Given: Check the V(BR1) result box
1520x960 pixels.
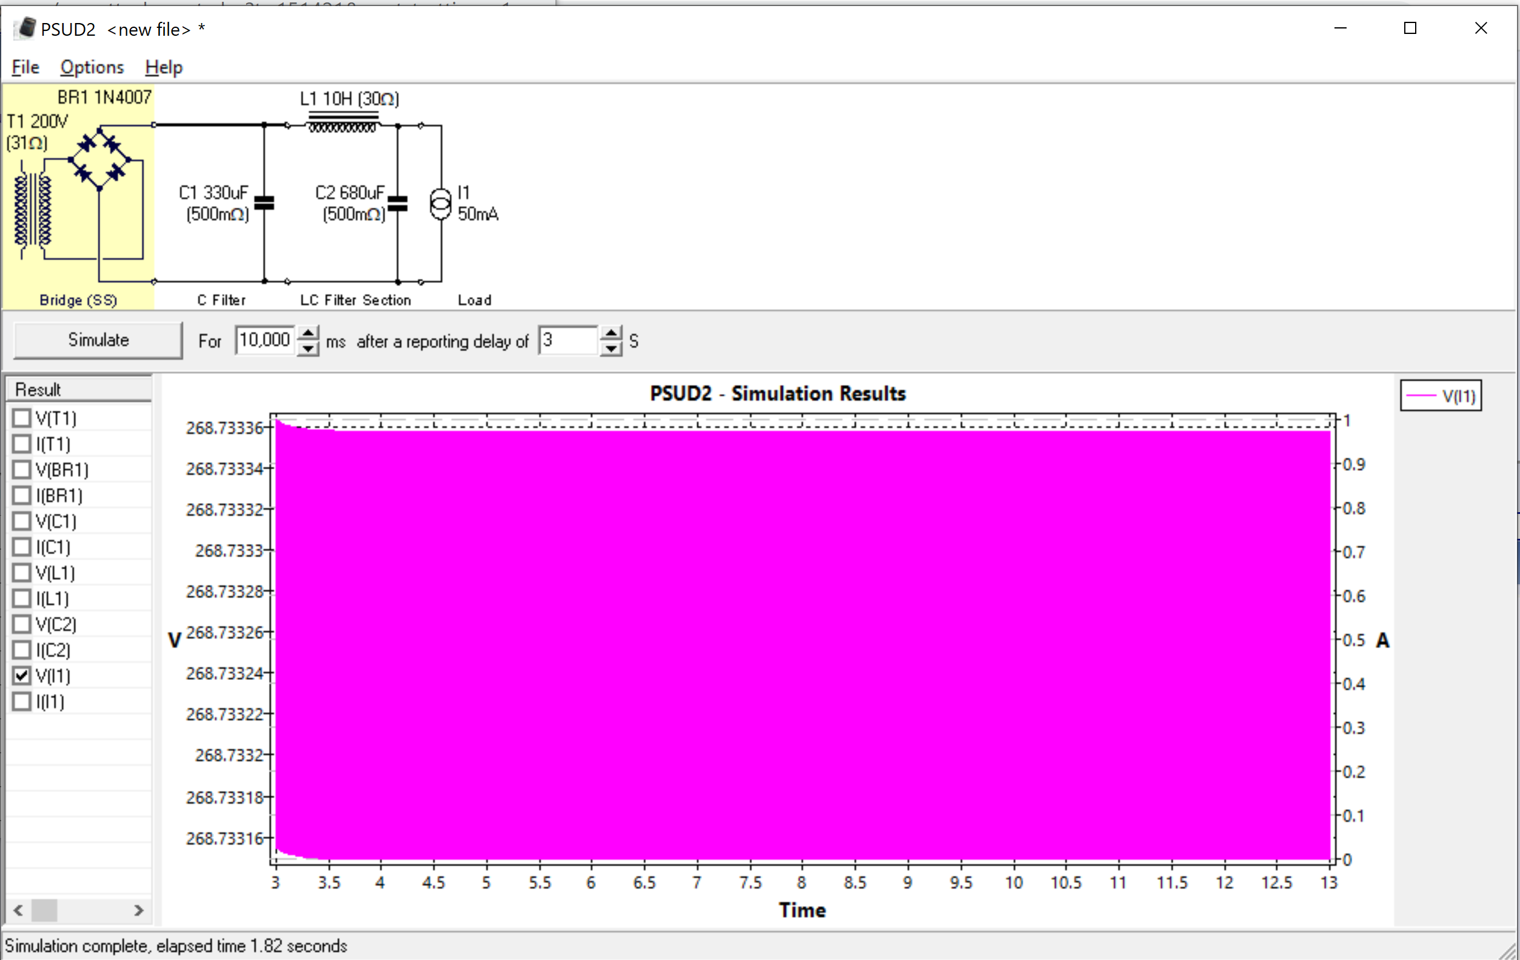Looking at the screenshot, I should point(22,470).
